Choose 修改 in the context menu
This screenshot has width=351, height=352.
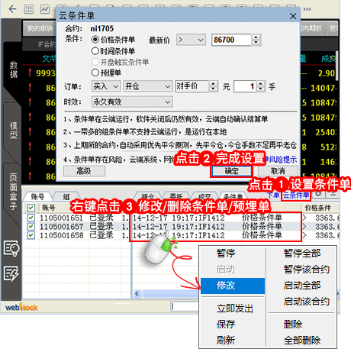coord(233,286)
